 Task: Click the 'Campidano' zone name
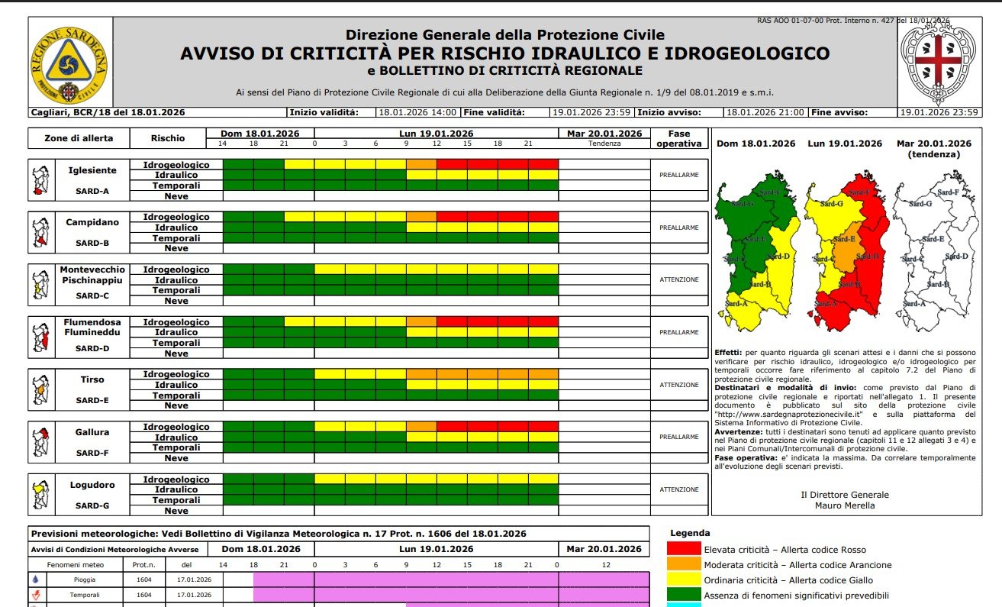(93, 222)
